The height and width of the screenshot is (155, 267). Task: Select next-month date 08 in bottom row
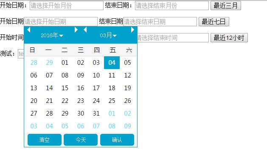[112, 126]
